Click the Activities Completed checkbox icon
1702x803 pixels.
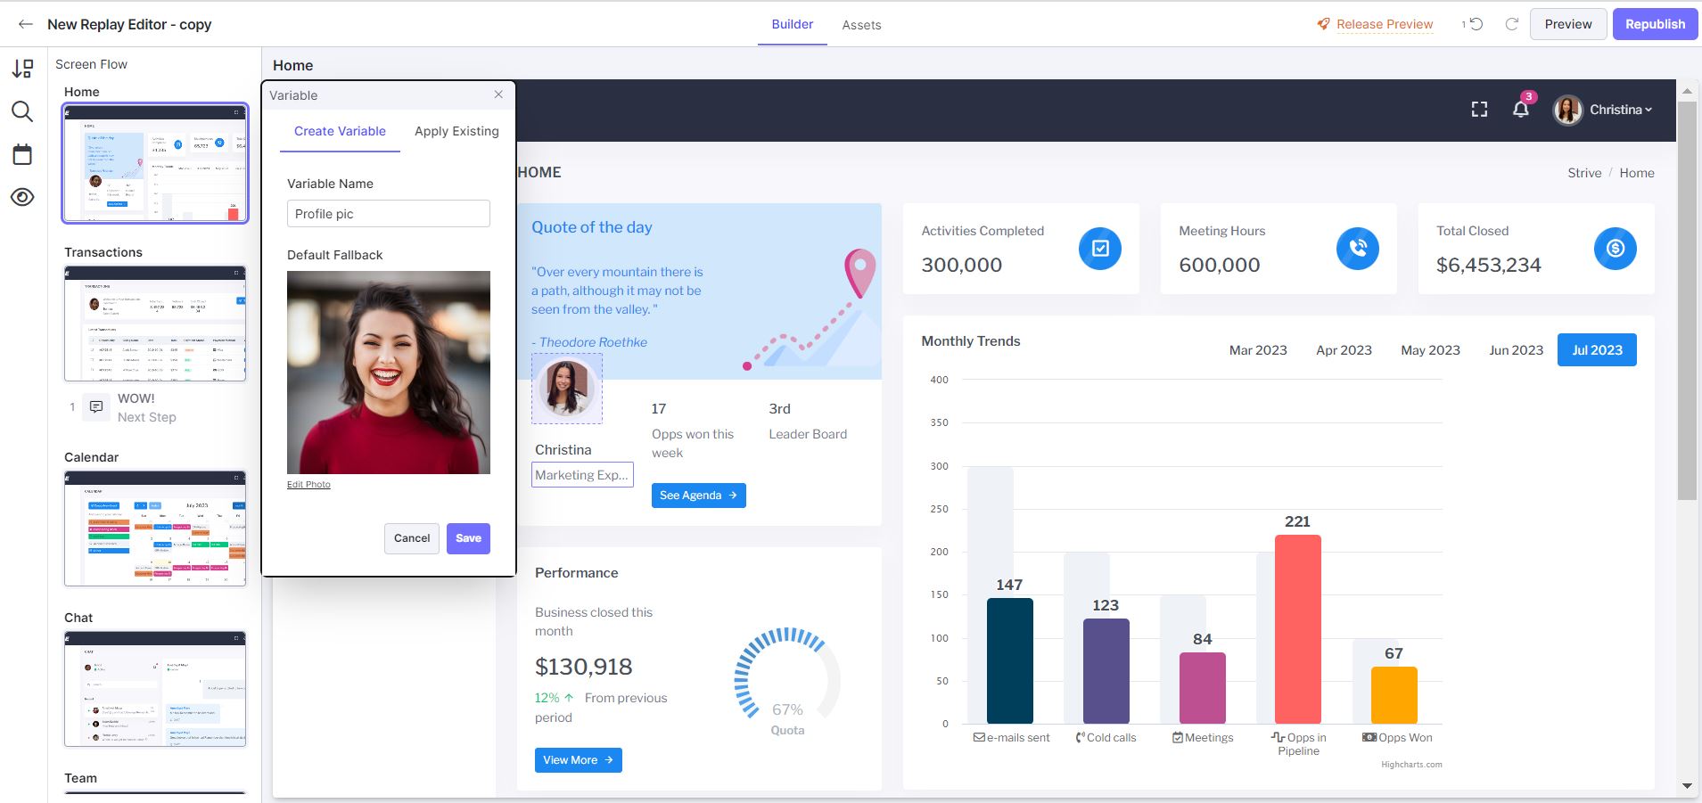pyautogui.click(x=1100, y=249)
